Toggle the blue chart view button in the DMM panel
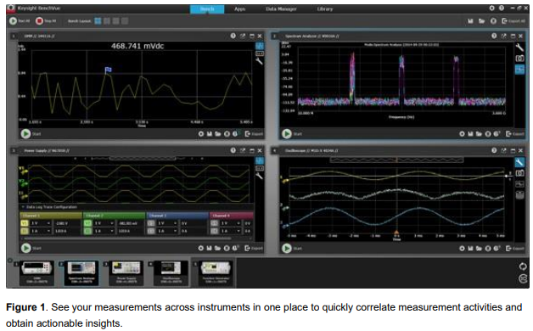 tap(260, 46)
